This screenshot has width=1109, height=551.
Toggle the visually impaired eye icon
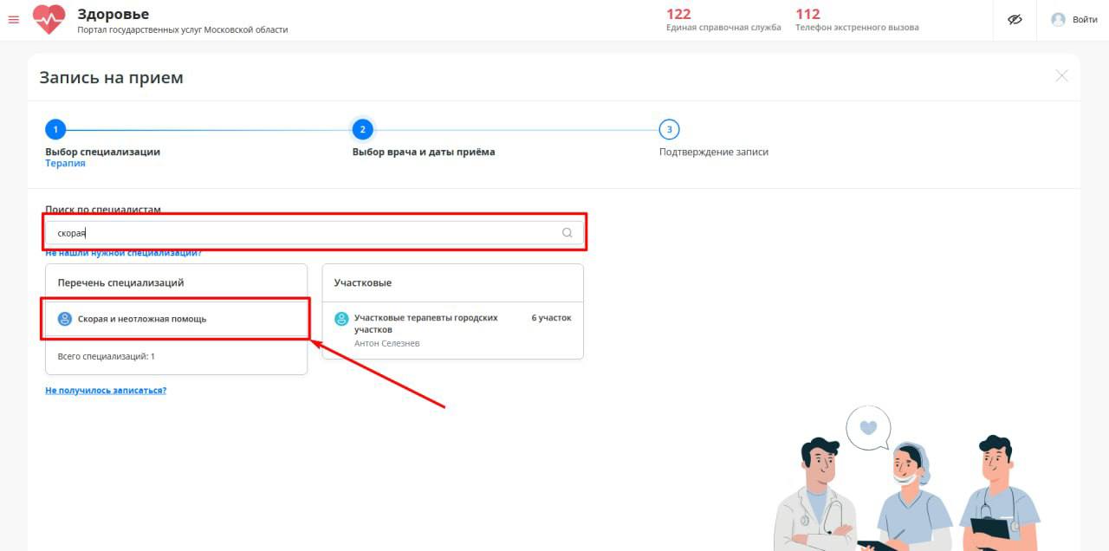click(x=1015, y=20)
